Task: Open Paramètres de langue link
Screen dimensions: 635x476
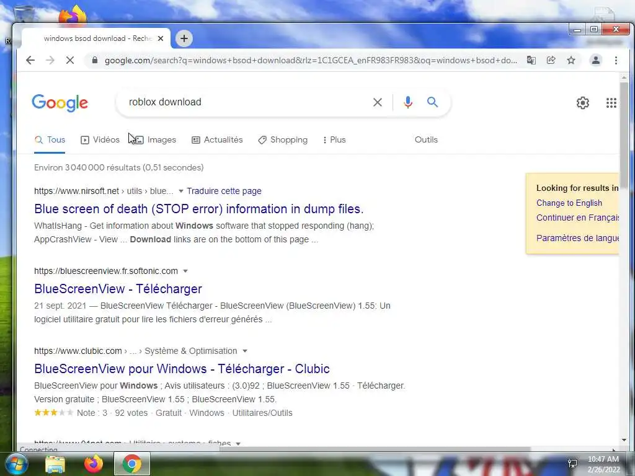Action: [577, 238]
